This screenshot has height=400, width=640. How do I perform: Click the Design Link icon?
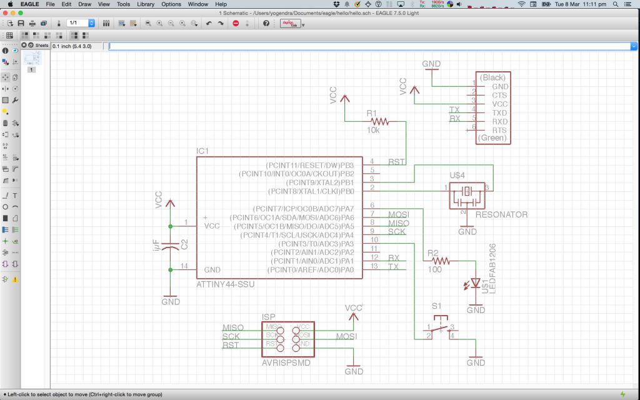[290, 23]
